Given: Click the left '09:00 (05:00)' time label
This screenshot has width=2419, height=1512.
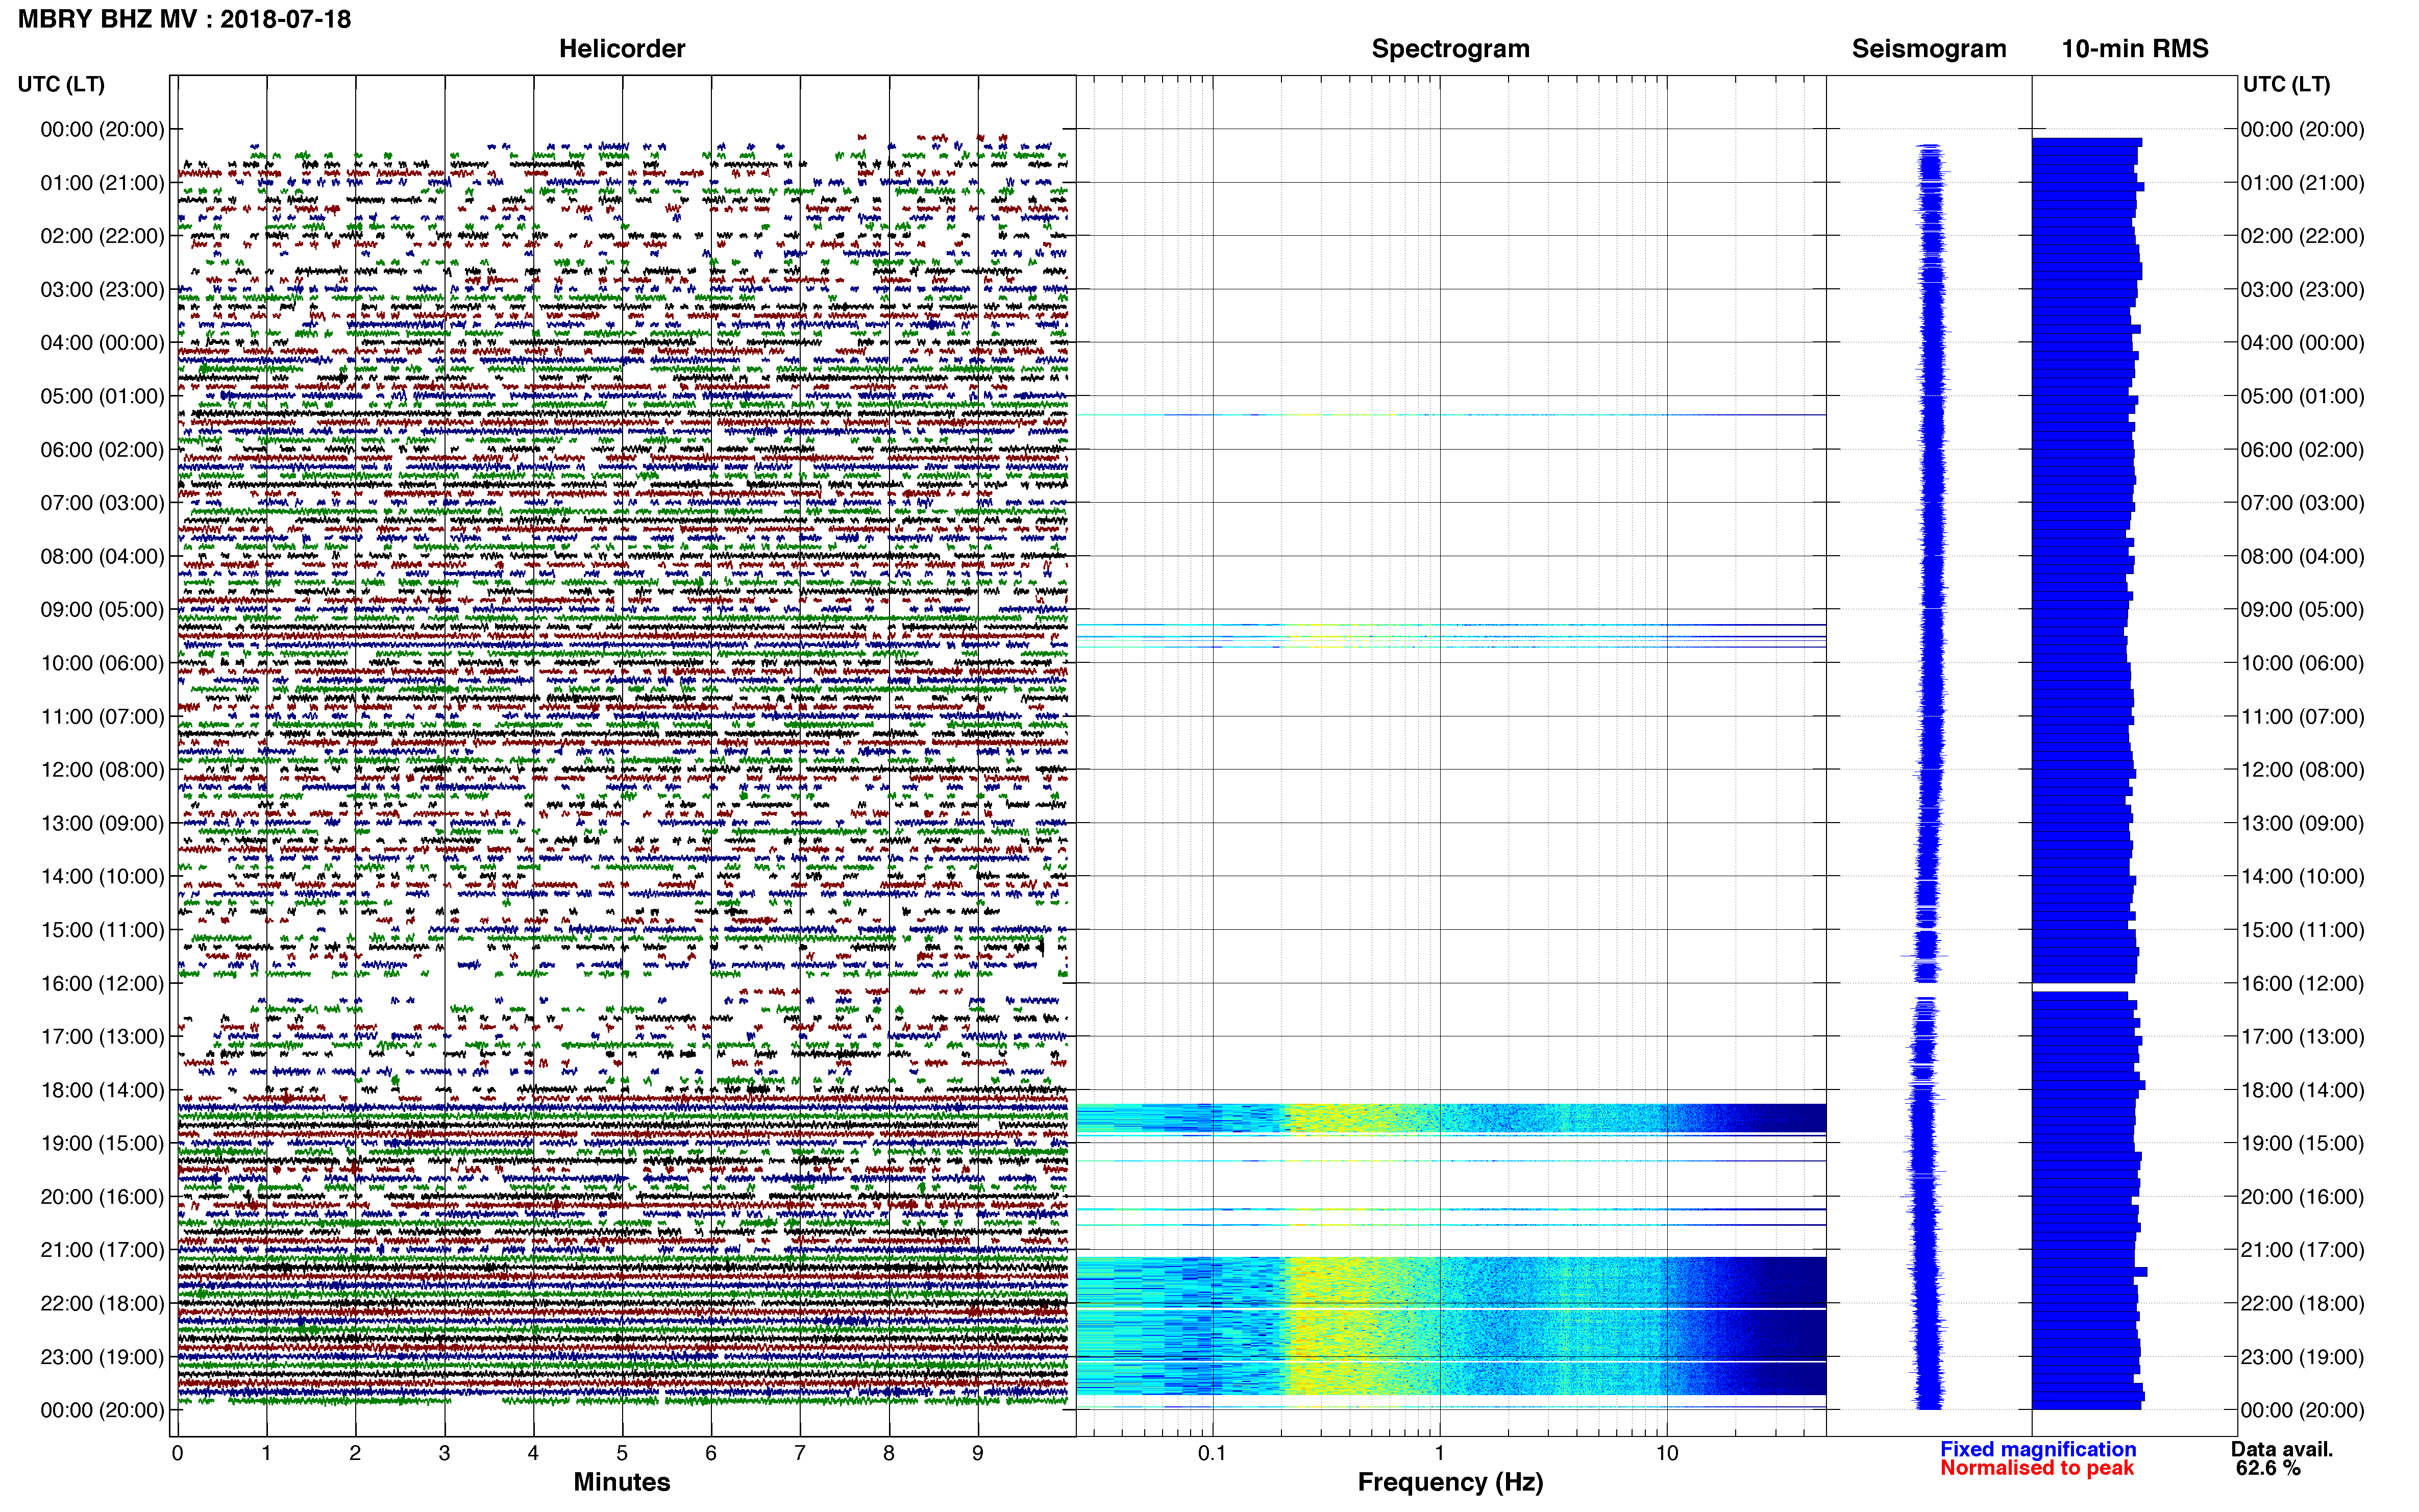Looking at the screenshot, I should pyautogui.click(x=102, y=610).
